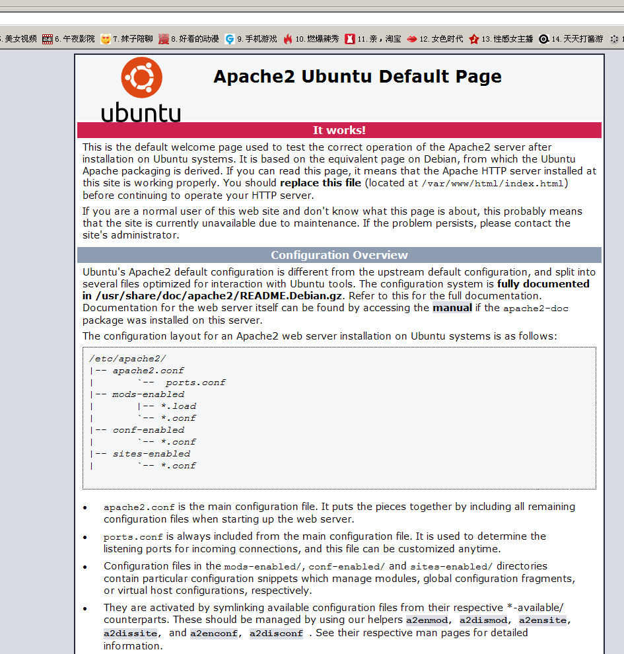Image resolution: width=624 pixels, height=654 pixels.
Task: Open the 9. 手机游戏 bookmark
Action: (251, 39)
